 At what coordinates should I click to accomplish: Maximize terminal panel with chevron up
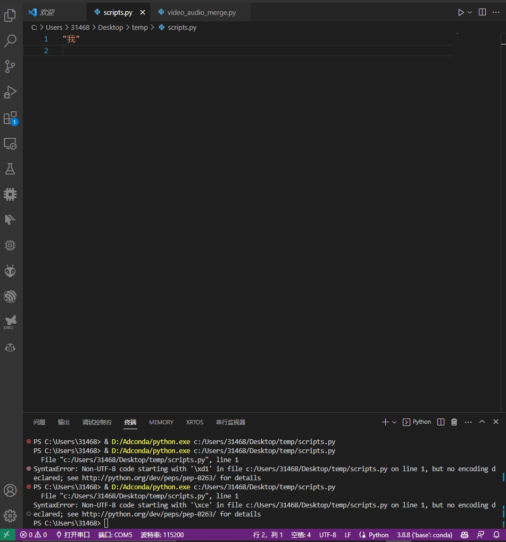tap(482, 422)
